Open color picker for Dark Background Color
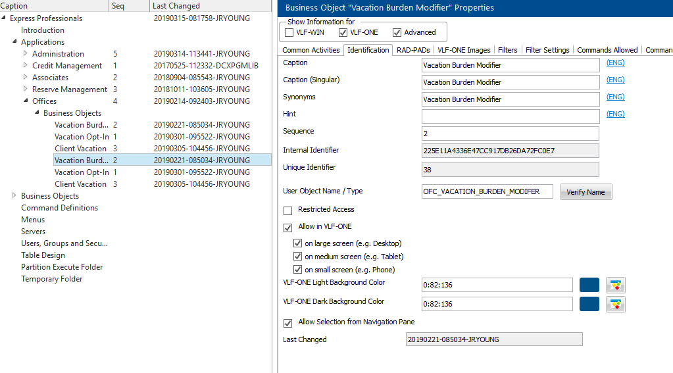Viewport: 673px width, 373px height. click(x=615, y=304)
